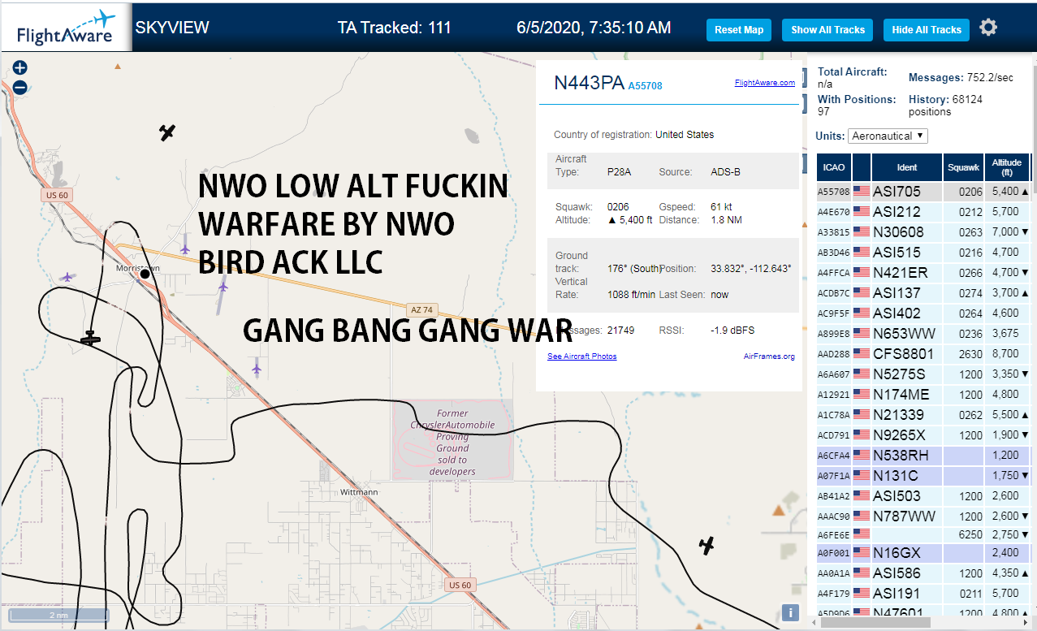Click the A6FE6E ICAO cell
Screen dimensions: 1037x631
tap(834, 534)
